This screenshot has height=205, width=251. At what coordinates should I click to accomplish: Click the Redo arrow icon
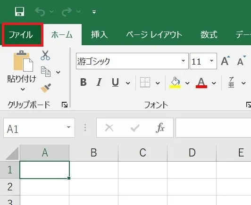pyautogui.click(x=67, y=12)
